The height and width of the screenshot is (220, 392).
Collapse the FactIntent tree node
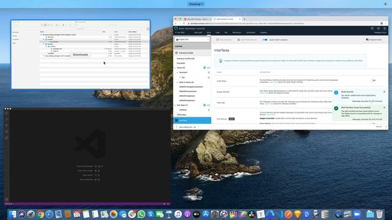(x=178, y=73)
